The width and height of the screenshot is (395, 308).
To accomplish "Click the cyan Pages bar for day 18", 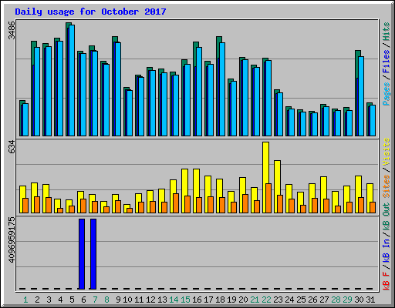I will click(222, 89).
